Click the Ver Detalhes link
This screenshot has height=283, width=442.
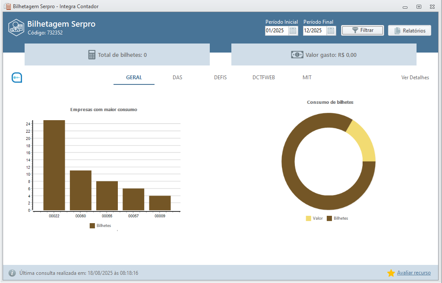pyautogui.click(x=415, y=78)
